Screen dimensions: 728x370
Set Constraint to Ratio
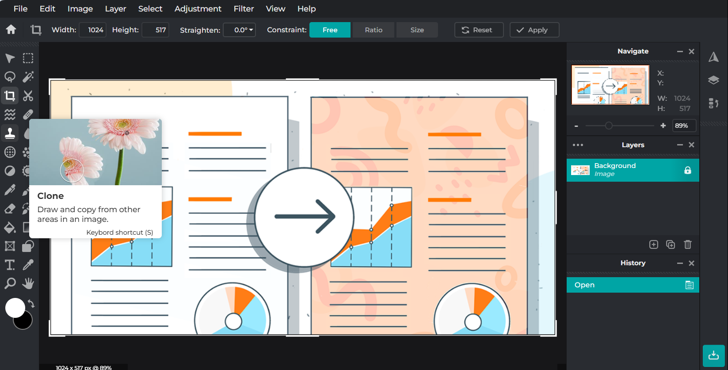[x=374, y=30]
